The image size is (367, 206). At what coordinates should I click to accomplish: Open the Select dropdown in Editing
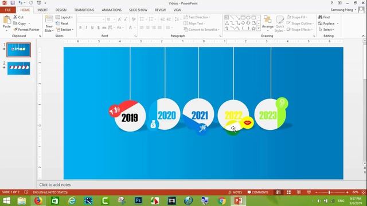[326, 30]
